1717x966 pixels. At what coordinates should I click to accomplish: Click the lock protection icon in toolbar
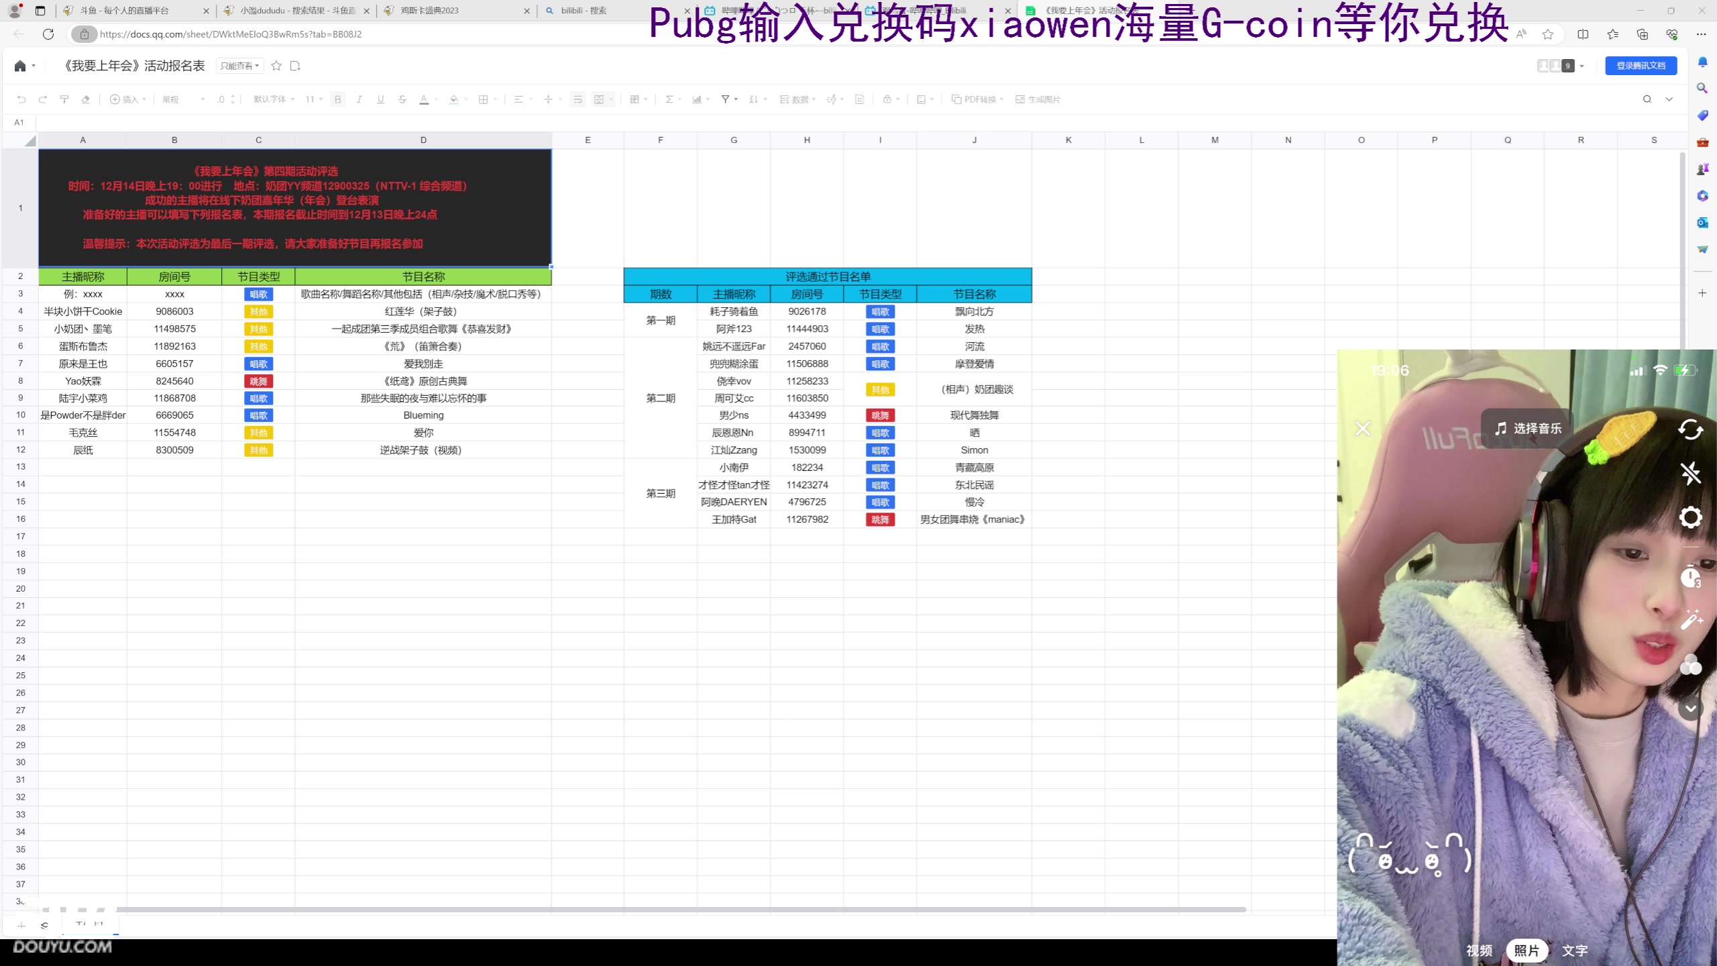tap(887, 99)
